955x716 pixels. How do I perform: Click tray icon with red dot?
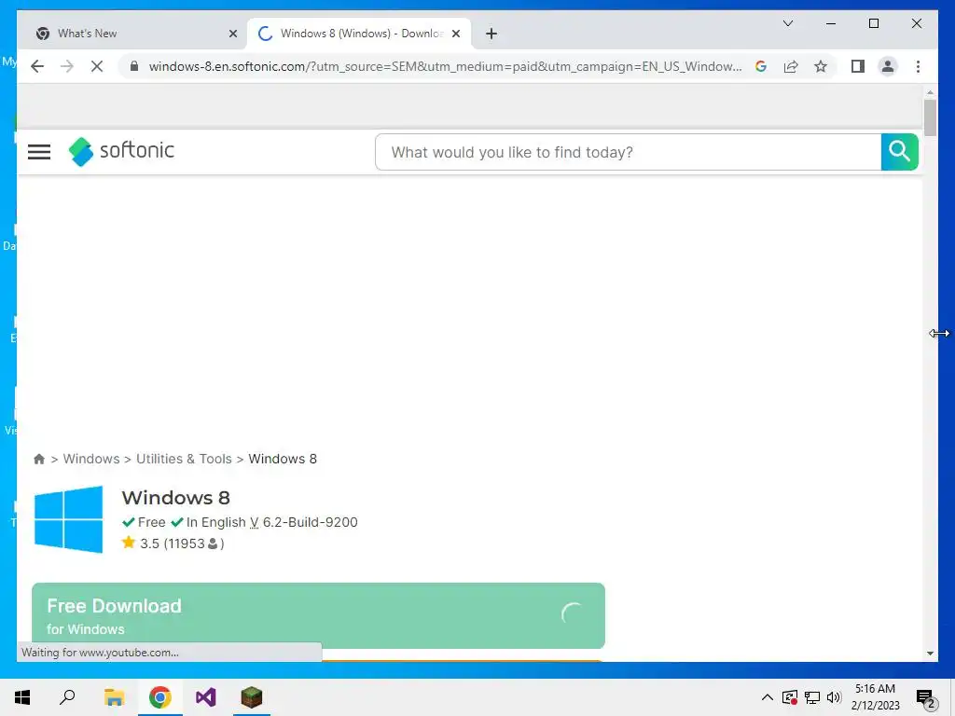[790, 697]
